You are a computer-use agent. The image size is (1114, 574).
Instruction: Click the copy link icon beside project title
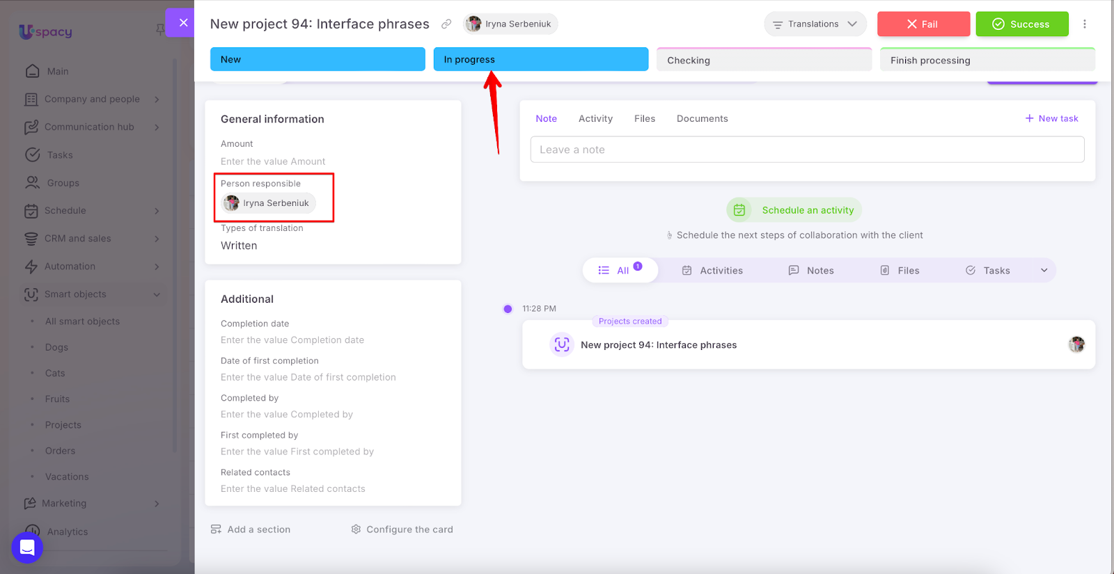tap(446, 24)
